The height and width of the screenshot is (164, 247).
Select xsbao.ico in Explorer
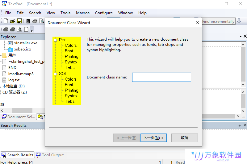click(x=23, y=49)
